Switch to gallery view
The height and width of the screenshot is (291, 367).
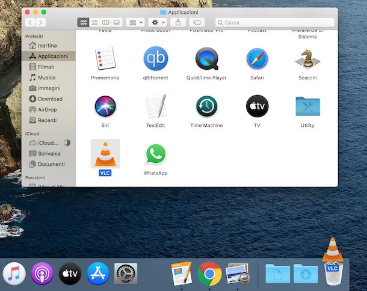pos(117,22)
